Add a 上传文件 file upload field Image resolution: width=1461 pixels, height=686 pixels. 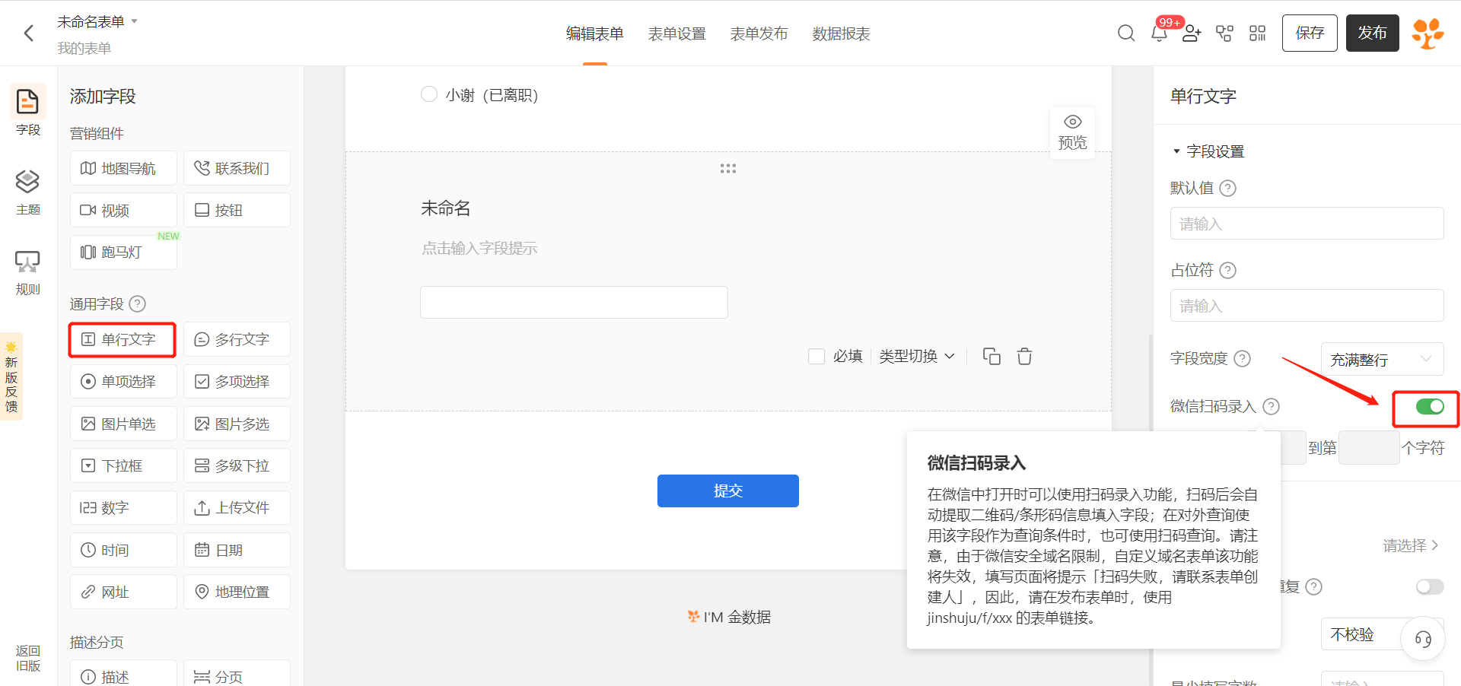[237, 507]
